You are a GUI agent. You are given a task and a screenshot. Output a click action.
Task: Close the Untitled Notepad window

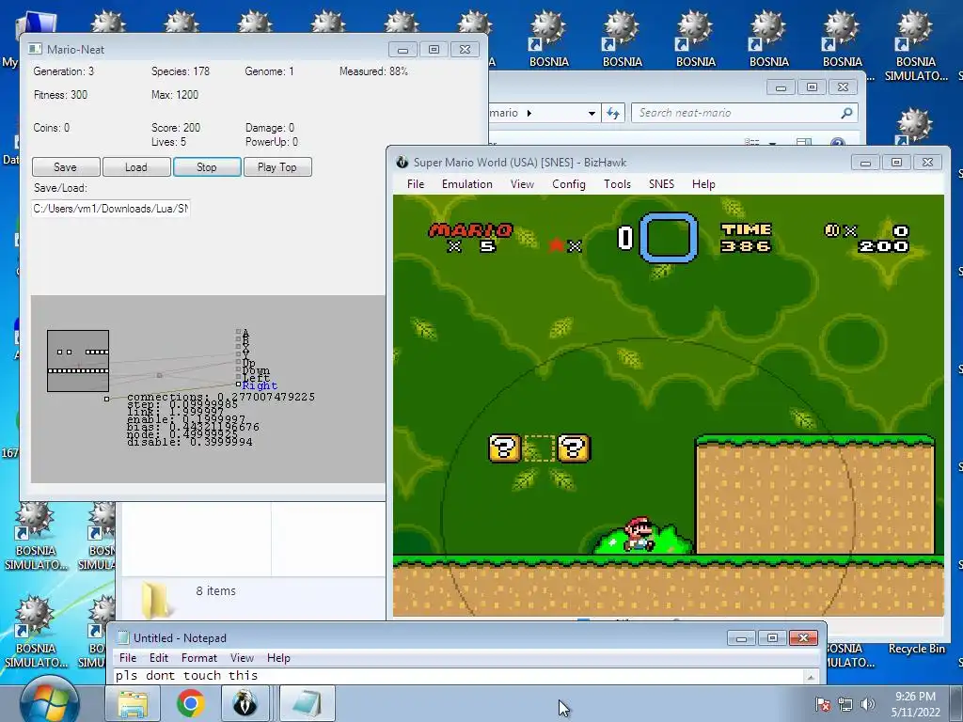pos(803,638)
